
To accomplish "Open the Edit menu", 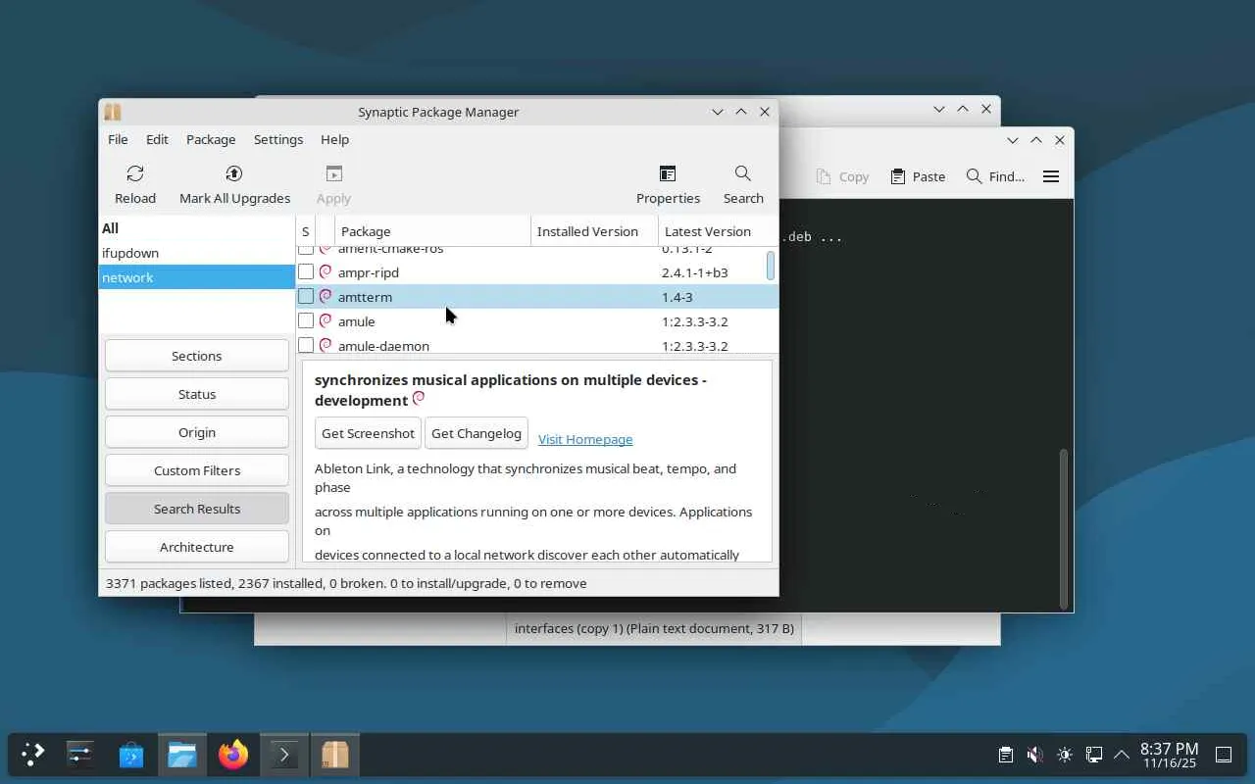I will (157, 139).
